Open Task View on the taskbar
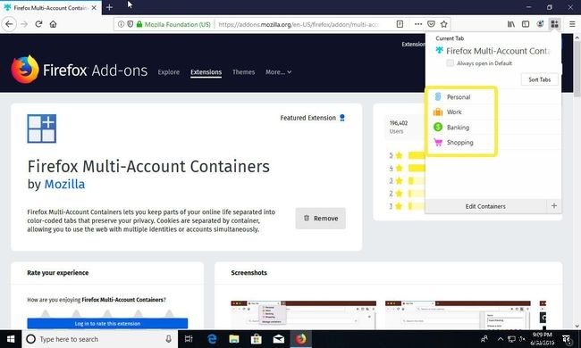 [x=189, y=339]
